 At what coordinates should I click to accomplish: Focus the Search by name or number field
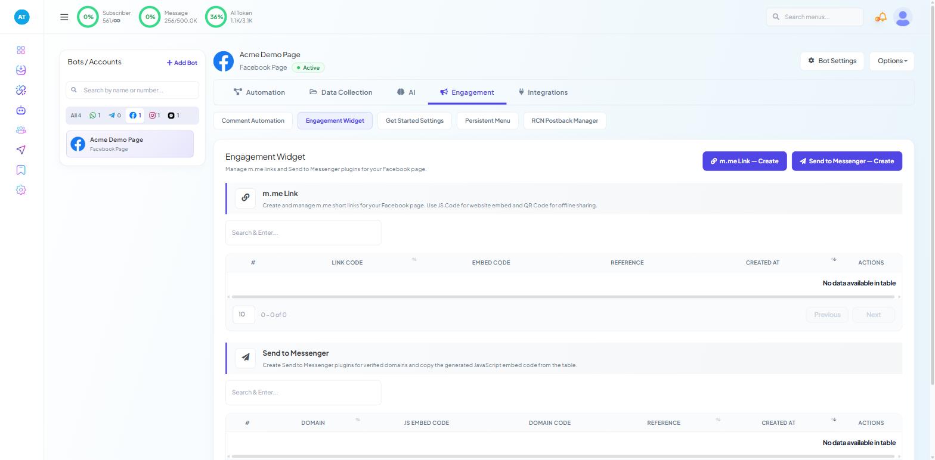pos(132,90)
